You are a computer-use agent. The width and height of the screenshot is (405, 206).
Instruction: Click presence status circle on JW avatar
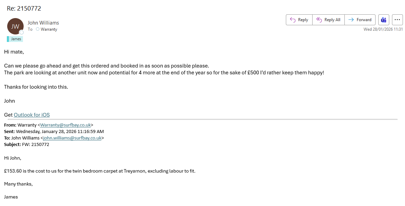(x=21, y=32)
